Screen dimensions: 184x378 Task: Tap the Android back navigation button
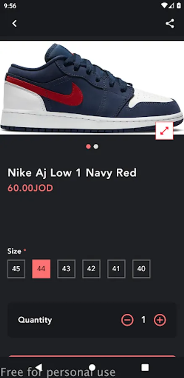pyautogui.click(x=39, y=367)
